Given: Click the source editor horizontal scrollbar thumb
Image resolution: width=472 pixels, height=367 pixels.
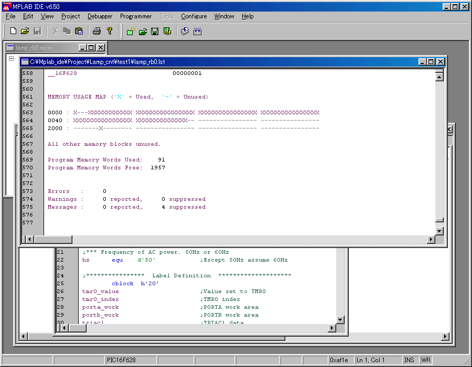Looking at the screenshot, I should click(x=78, y=328).
